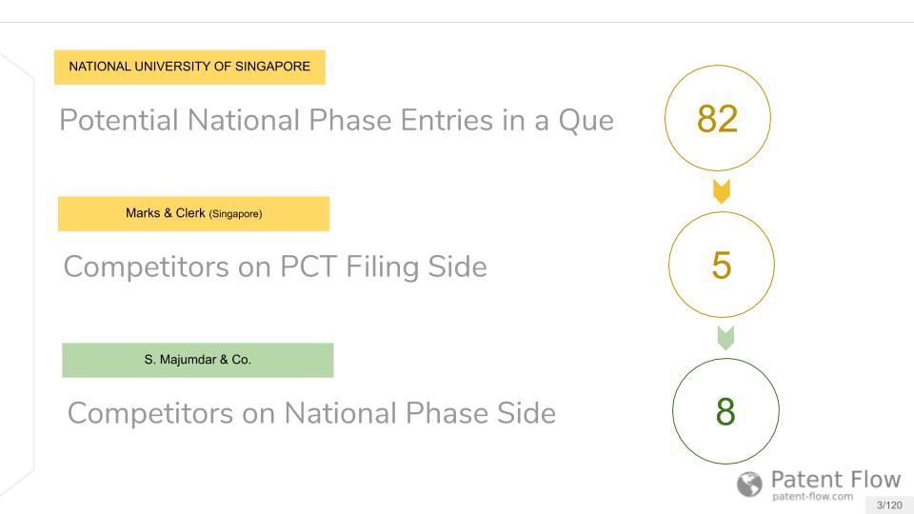This screenshot has height=514, width=914.
Task: Click the Patent Flow globe logo icon
Action: coord(749,484)
